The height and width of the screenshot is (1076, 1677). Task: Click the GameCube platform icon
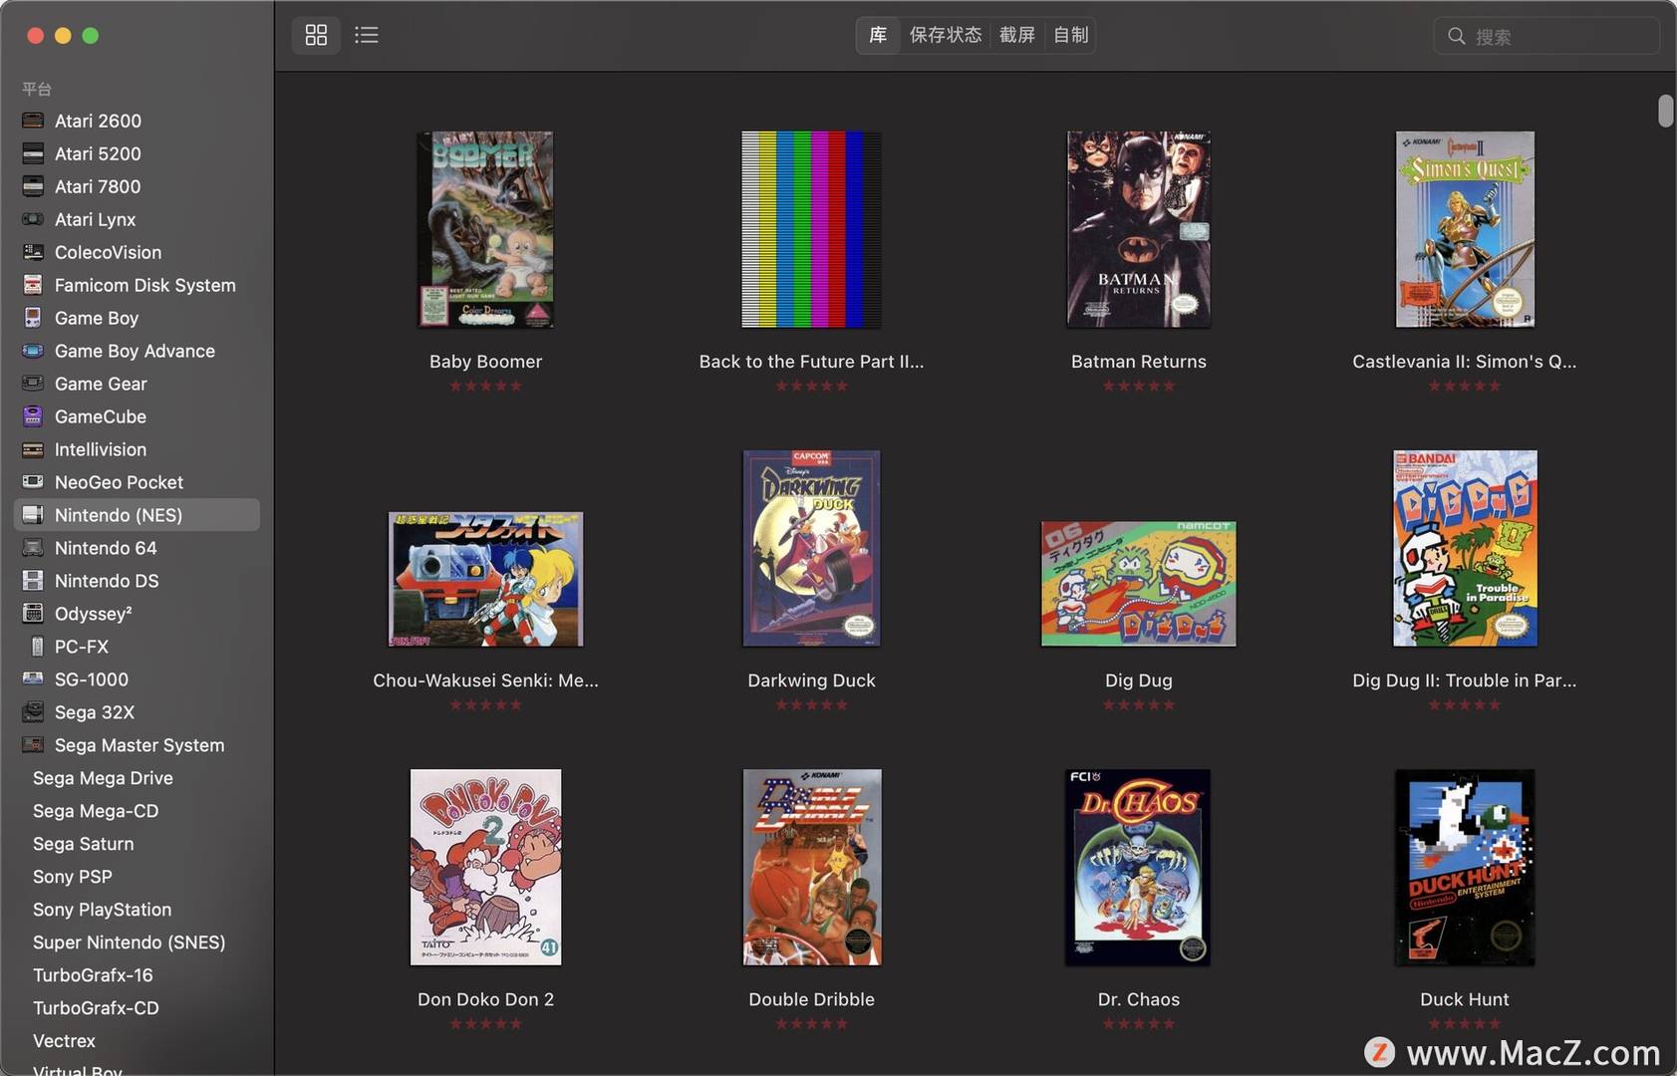[x=33, y=416]
